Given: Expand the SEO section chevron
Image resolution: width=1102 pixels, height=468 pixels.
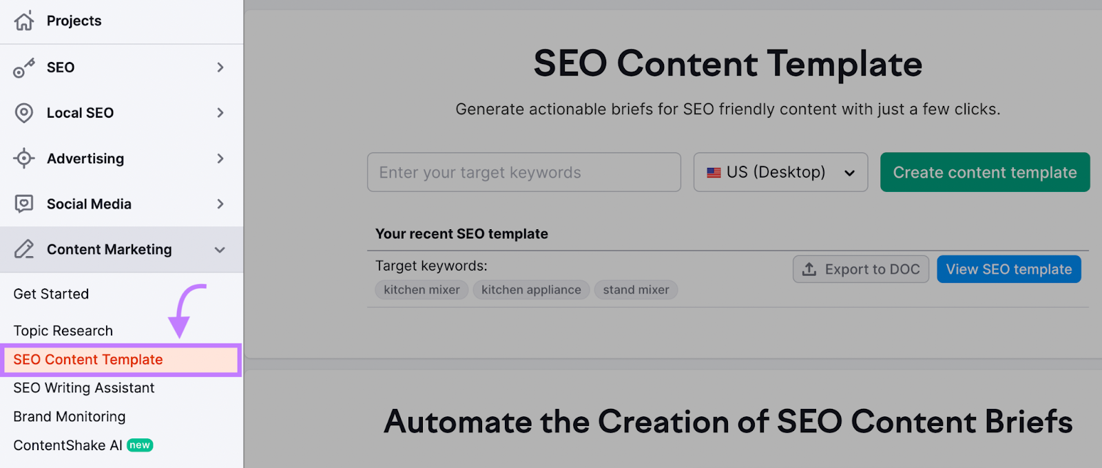Looking at the screenshot, I should pyautogui.click(x=220, y=67).
